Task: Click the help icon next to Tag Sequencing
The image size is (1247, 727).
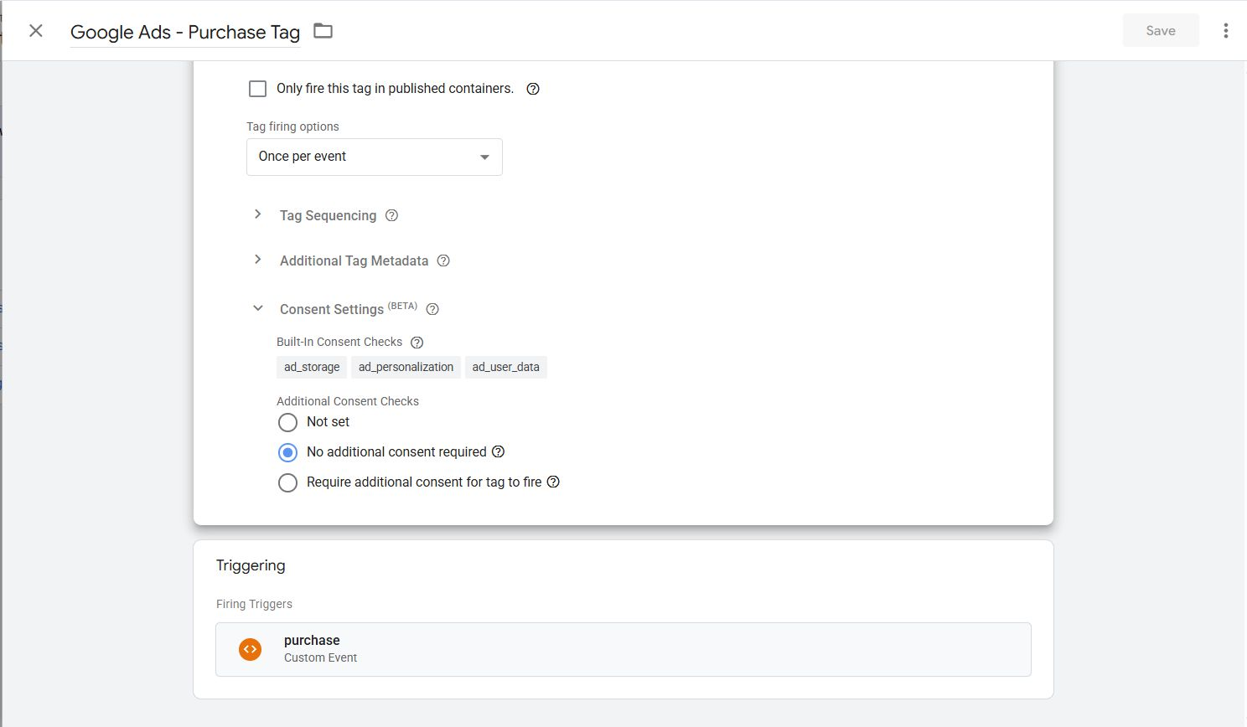Action: click(x=391, y=215)
